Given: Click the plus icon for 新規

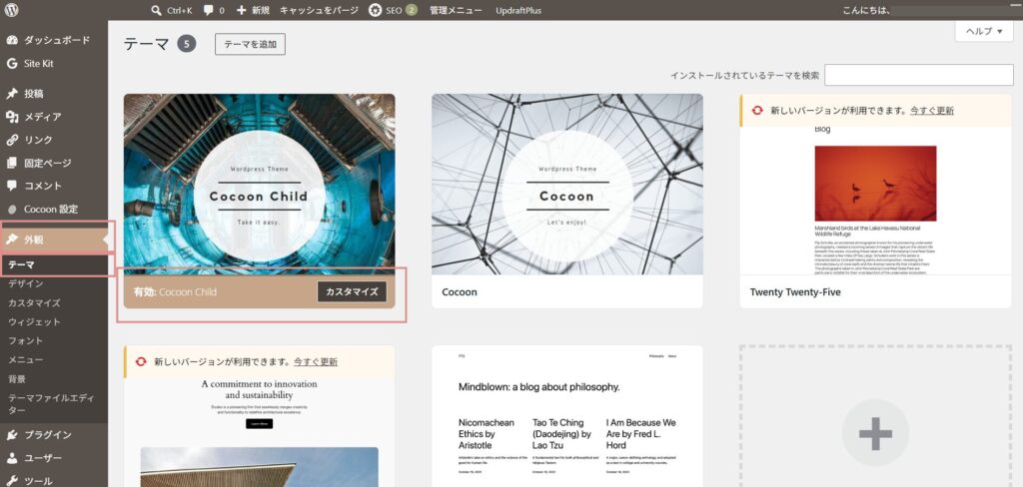Looking at the screenshot, I should point(242,10).
